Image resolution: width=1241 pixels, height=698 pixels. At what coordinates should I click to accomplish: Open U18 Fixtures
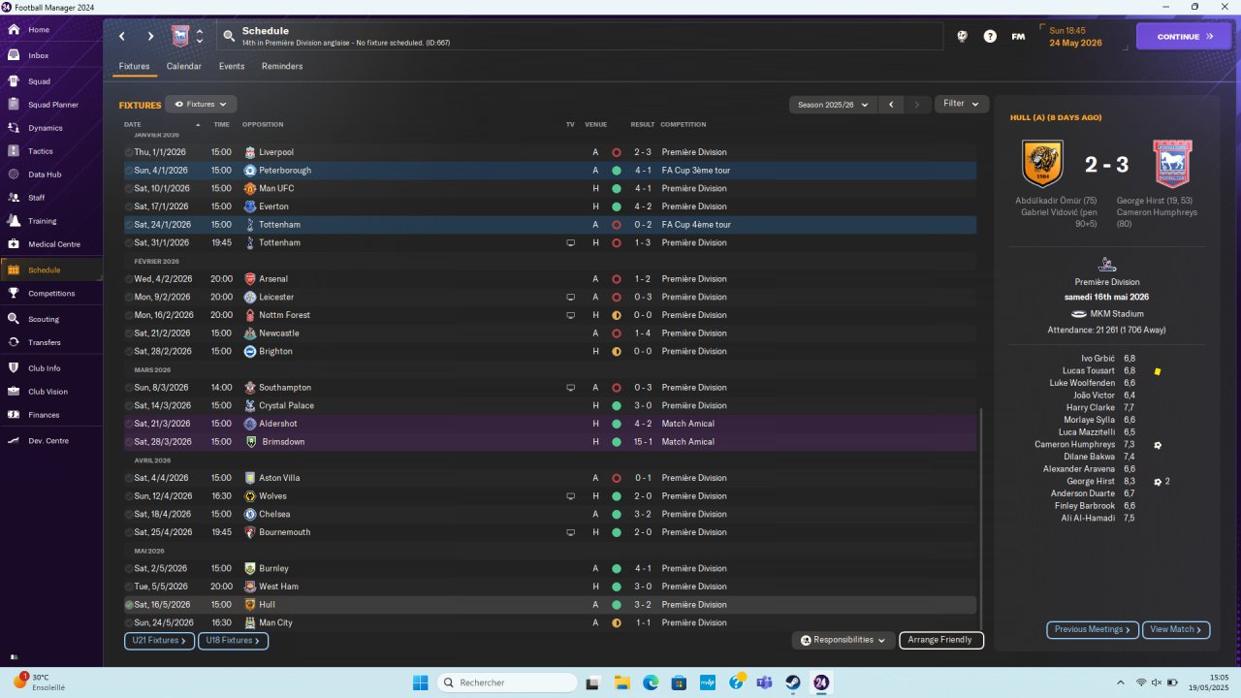point(233,641)
